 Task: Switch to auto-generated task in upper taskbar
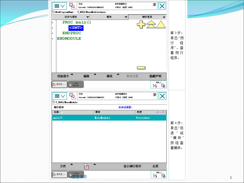[60, 84]
